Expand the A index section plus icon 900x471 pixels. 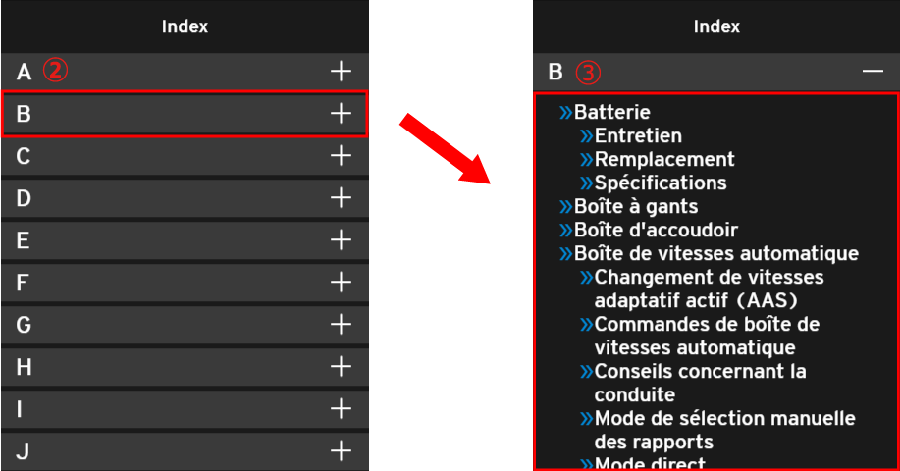(341, 71)
